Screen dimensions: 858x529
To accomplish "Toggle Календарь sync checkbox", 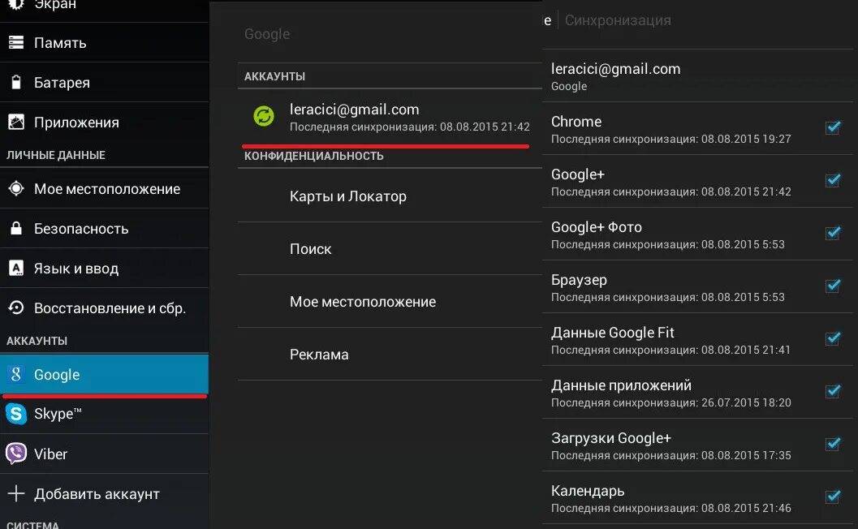I will pyautogui.click(x=833, y=497).
